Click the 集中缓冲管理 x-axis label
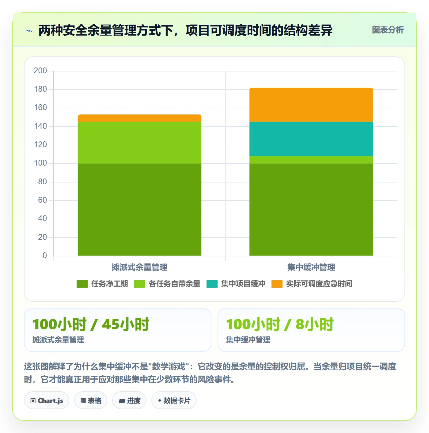This screenshot has width=429, height=433. tap(311, 267)
